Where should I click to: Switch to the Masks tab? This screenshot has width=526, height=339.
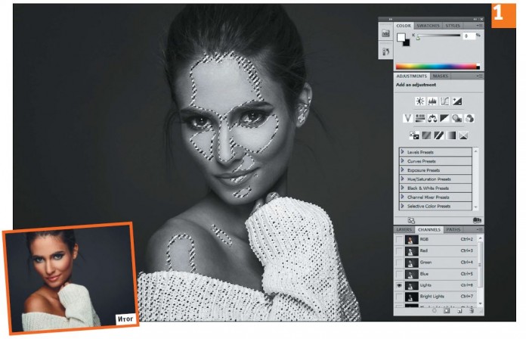click(x=441, y=76)
